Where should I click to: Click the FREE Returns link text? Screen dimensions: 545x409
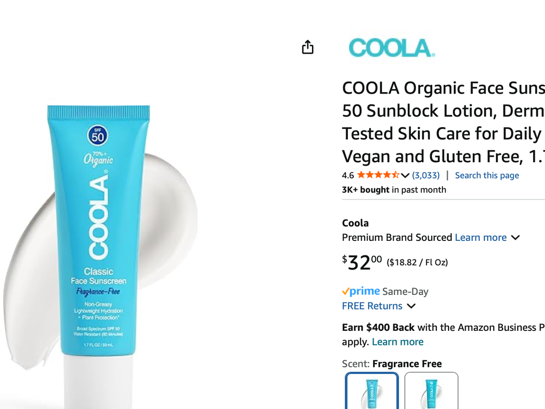[372, 306]
